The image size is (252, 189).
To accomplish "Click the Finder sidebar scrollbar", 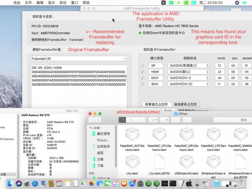I will (x=116, y=147).
